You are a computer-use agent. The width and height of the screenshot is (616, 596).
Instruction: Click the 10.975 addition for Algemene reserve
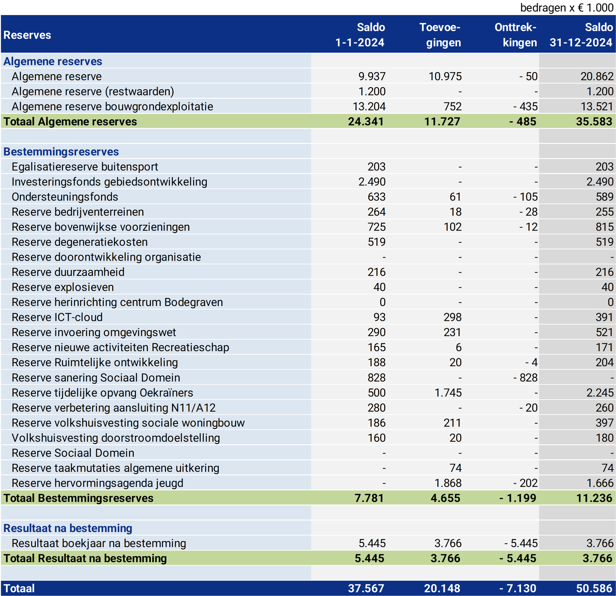tap(445, 76)
